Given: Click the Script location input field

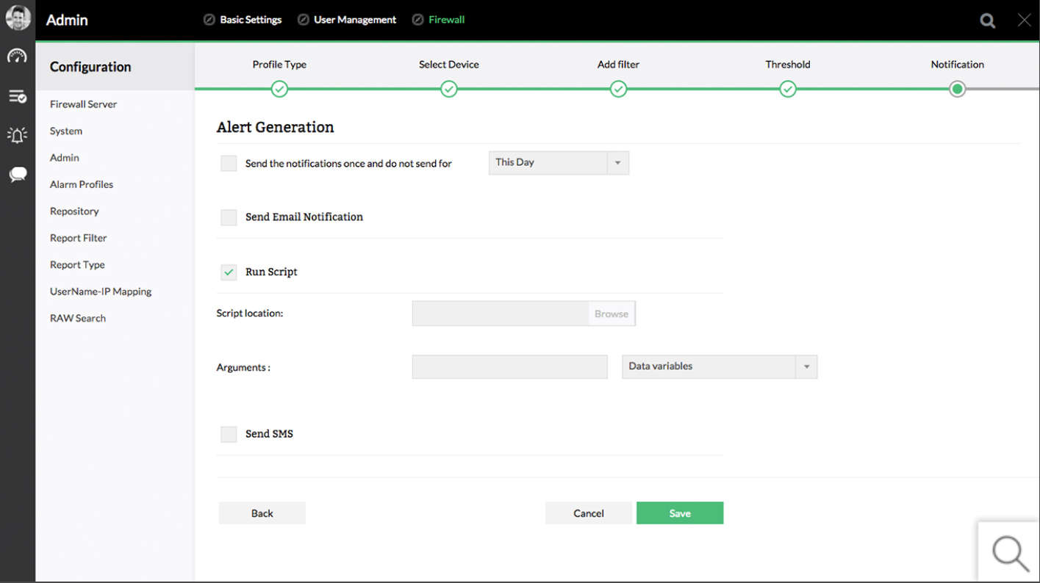Looking at the screenshot, I should [500, 314].
